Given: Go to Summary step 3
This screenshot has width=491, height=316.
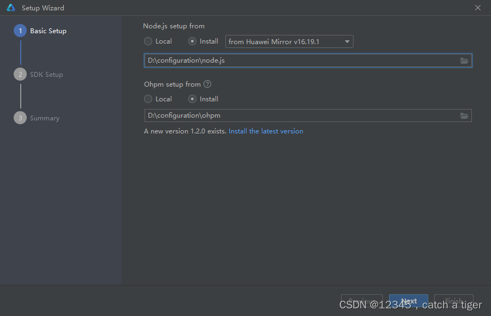Looking at the screenshot, I should [37, 118].
